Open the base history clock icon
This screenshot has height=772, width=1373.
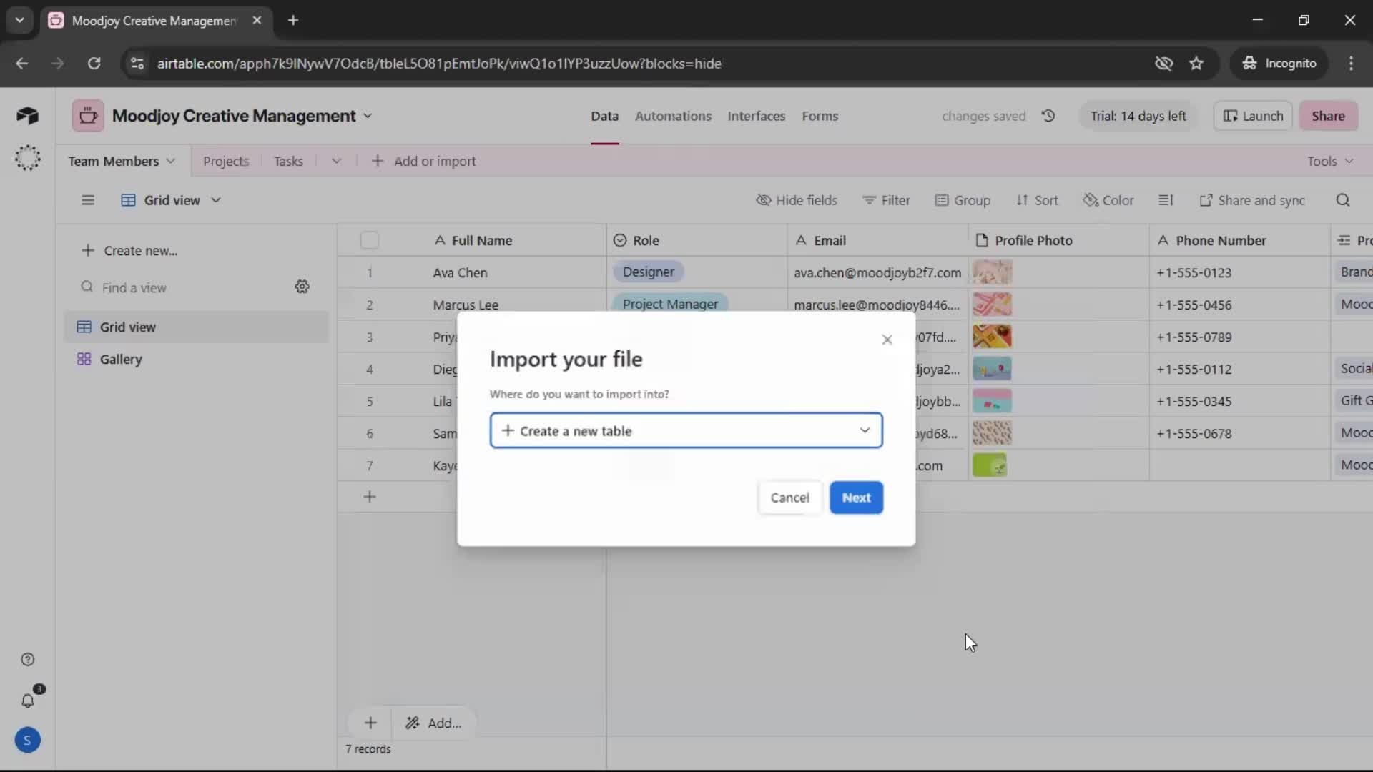[1048, 116]
